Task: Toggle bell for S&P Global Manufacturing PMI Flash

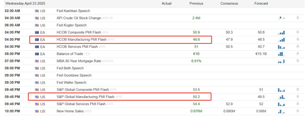Action: [x=298, y=97]
